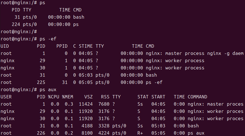Click the RSS column header
Viewport: 245px width, 136px height.
[x=105, y=97]
